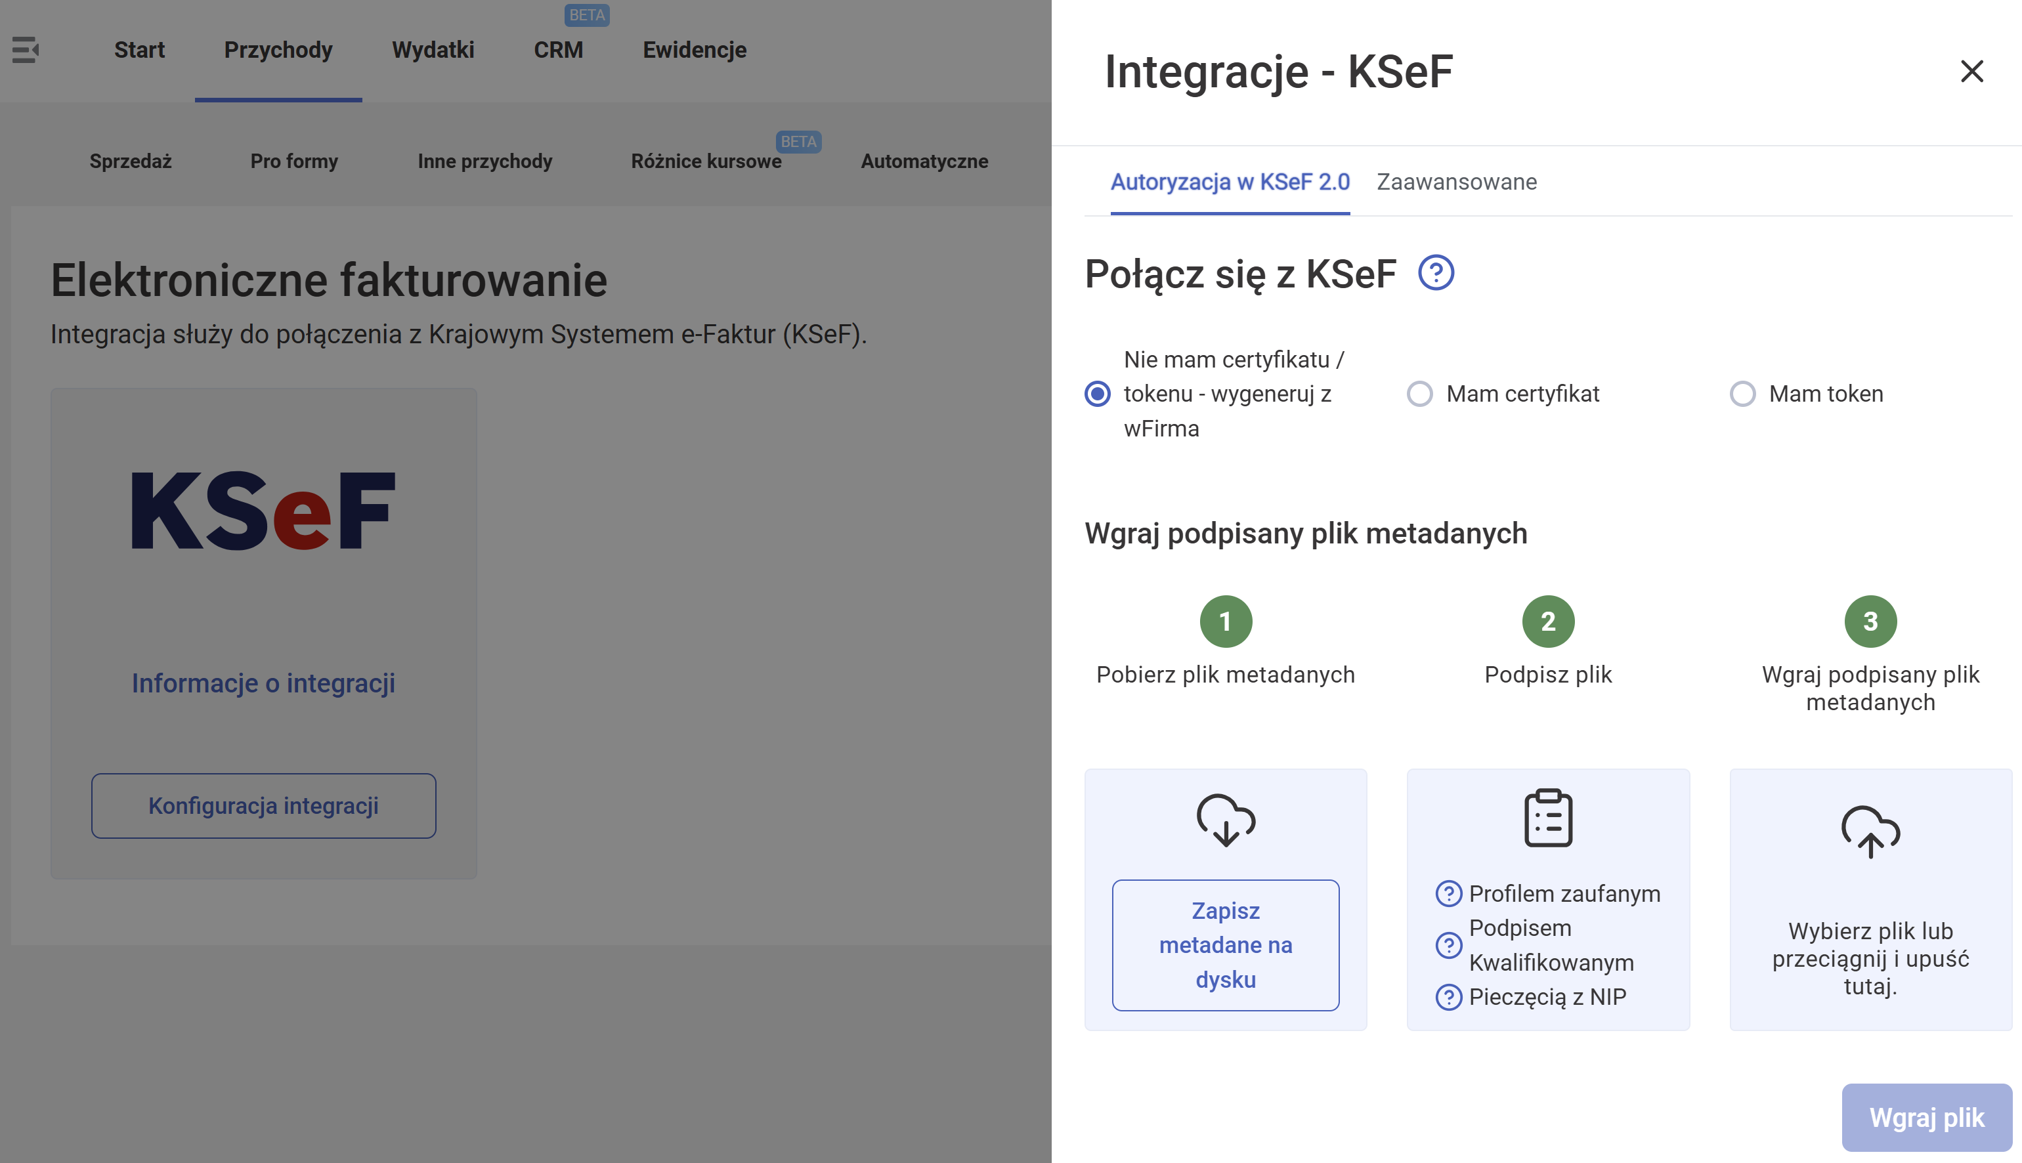
Task: Click the cloud download icon
Action: [x=1226, y=820]
